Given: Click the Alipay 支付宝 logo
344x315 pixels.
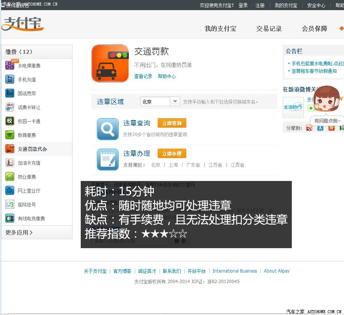Looking at the screenshot, I should 23,24.
